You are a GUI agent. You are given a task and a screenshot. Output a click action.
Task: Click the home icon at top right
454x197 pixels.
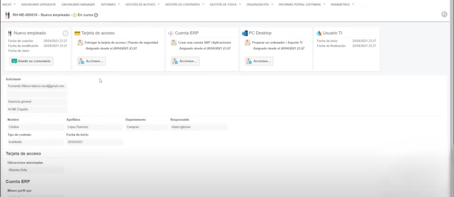point(444,14)
